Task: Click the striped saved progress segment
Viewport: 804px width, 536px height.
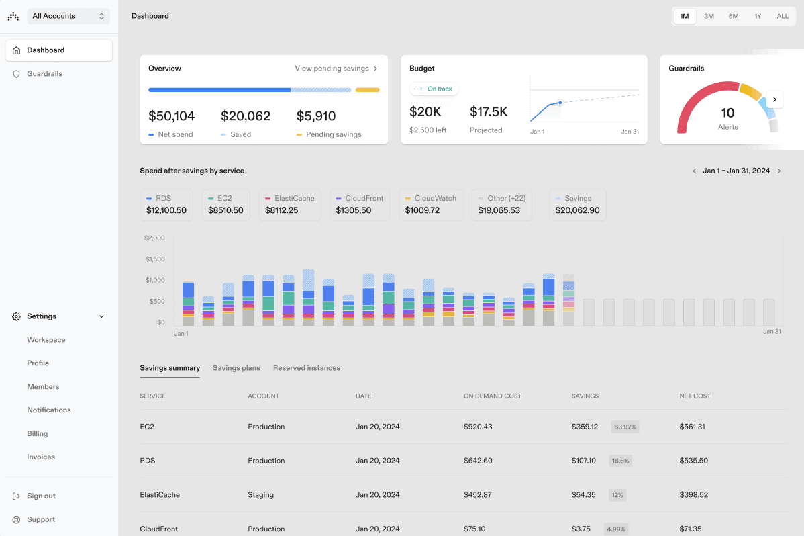Action: pos(321,90)
